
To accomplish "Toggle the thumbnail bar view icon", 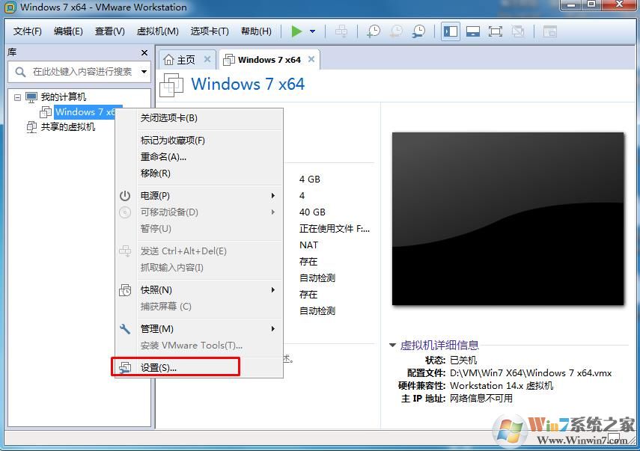I will (x=472, y=31).
